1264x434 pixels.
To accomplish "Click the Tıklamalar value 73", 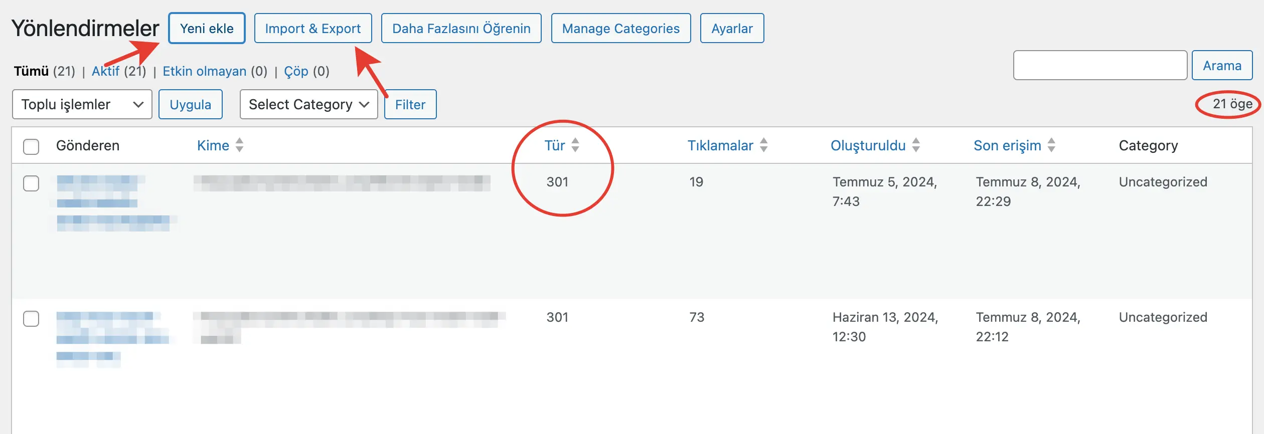I will 697,317.
